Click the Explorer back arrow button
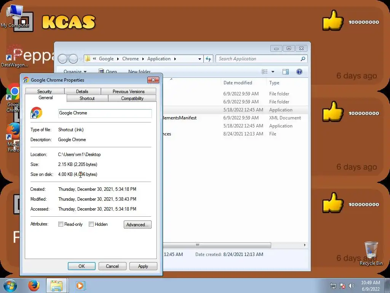Image resolution: width=390 pixels, height=293 pixels. (62, 59)
